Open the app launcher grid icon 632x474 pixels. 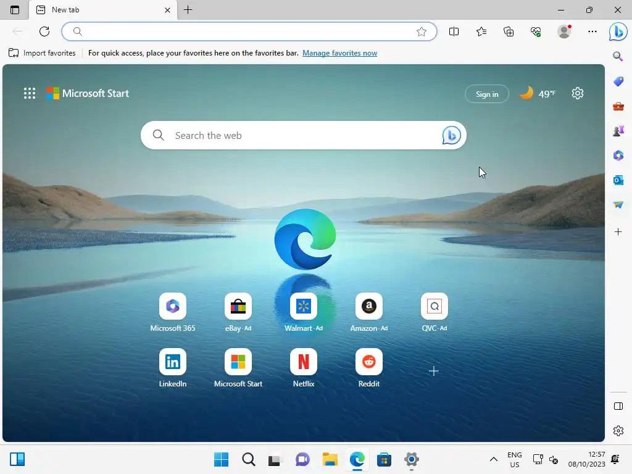(30, 93)
